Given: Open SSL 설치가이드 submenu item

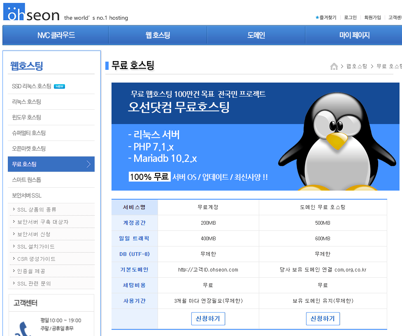Looking at the screenshot, I should pyautogui.click(x=36, y=246).
